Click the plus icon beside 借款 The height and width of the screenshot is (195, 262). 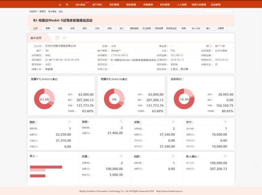[x=69, y=122]
